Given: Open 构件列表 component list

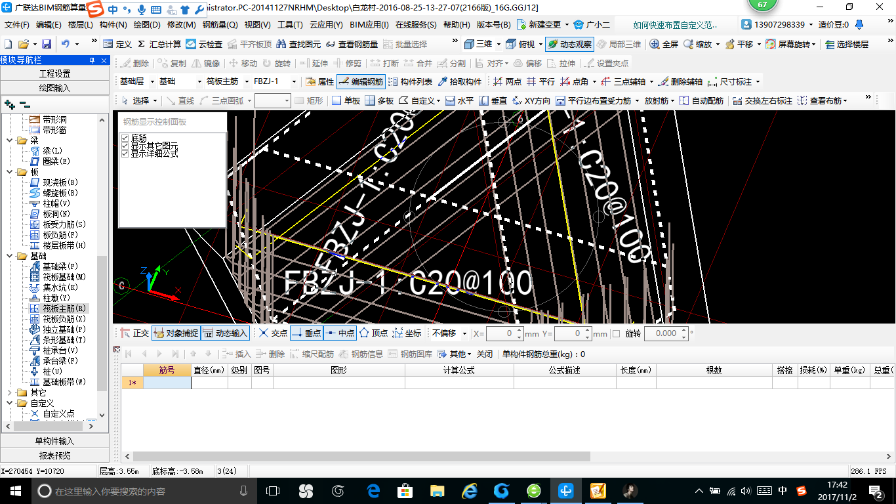Looking at the screenshot, I should pos(410,81).
